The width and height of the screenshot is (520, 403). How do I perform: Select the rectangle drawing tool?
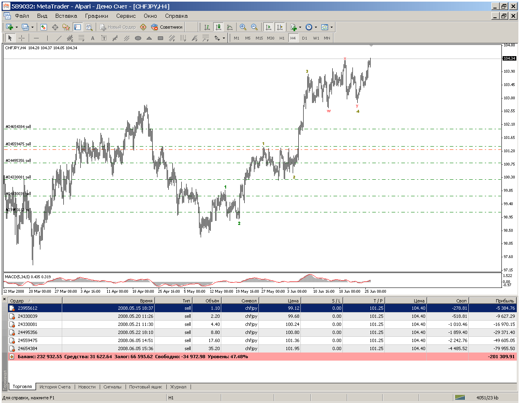point(160,38)
